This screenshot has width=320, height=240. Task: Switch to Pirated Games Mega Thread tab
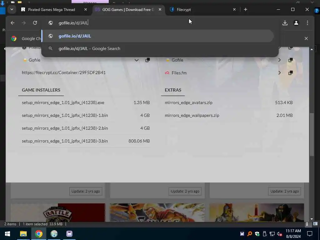(x=52, y=10)
